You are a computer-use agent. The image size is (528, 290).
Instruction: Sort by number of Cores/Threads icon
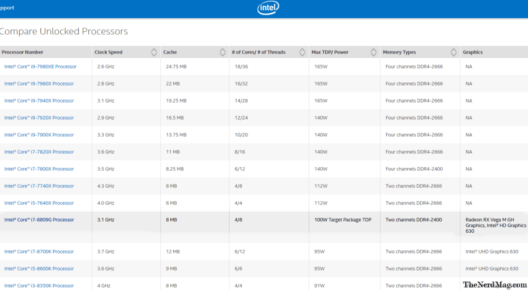point(302,52)
